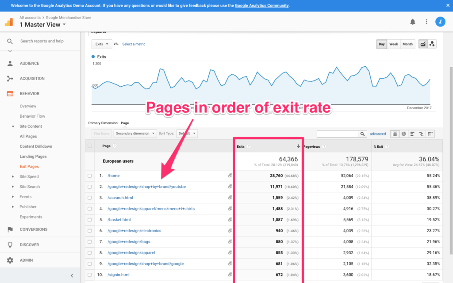Select all rows with header checkbox
Screen dimensions: 453x283
90,146
